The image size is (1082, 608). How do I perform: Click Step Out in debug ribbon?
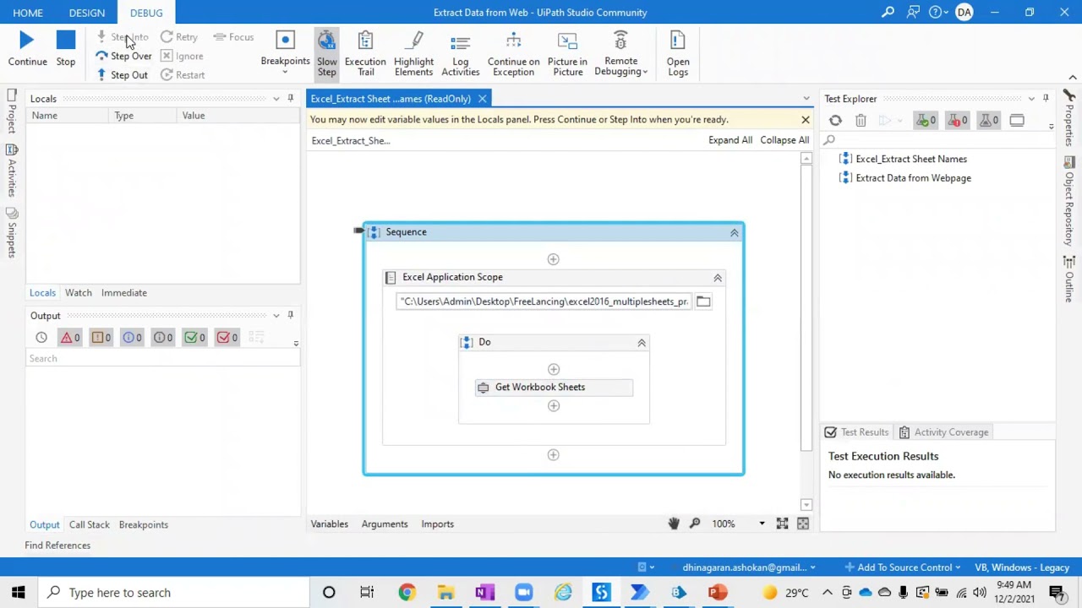point(123,74)
